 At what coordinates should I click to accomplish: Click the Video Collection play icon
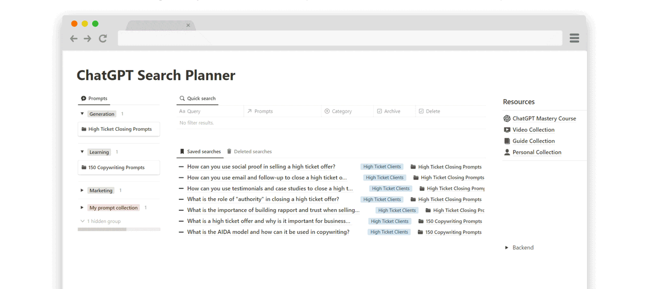[507, 130]
